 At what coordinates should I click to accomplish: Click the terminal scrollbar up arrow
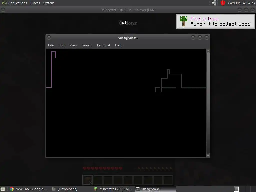point(208,51)
